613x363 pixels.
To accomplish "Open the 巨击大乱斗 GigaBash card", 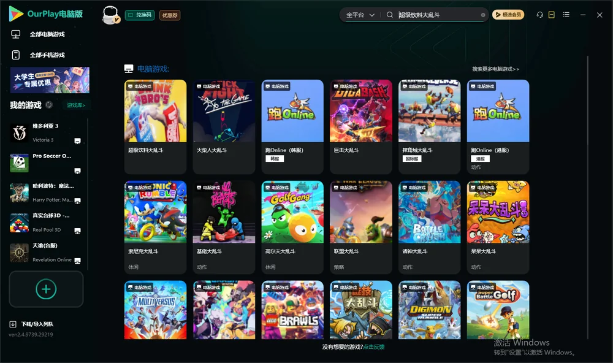I will tap(361, 126).
